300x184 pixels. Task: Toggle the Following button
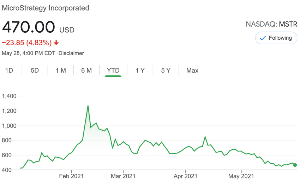coord(276,38)
